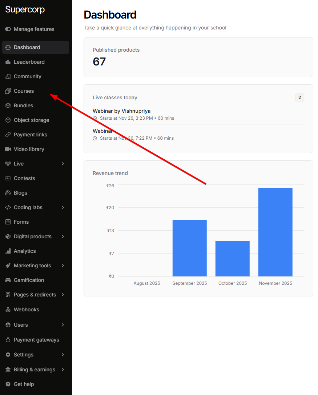318x395 pixels.
Task: Expand the Live submenu chevron
Action: (x=63, y=164)
